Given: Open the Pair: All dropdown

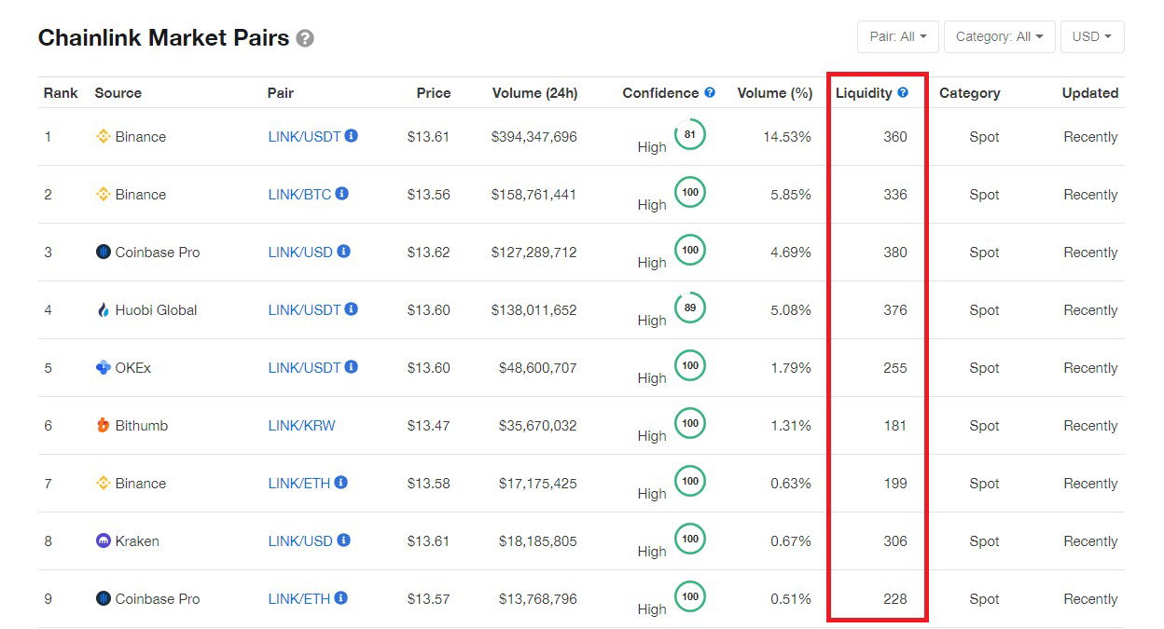Looking at the screenshot, I should [897, 36].
